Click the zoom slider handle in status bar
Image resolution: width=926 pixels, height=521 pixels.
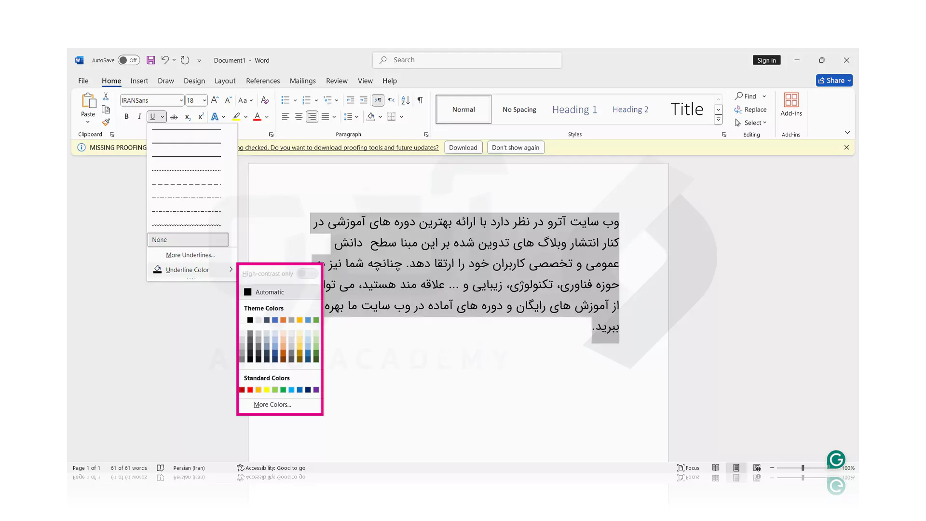[803, 468]
